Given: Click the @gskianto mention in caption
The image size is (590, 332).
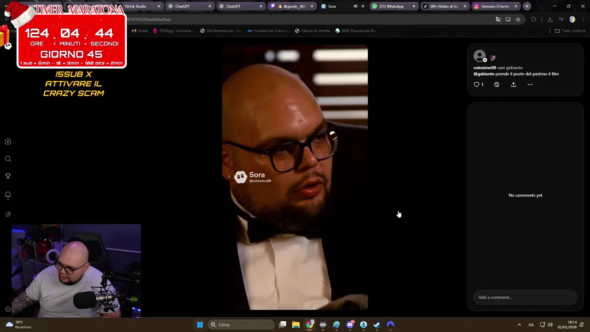Looking at the screenshot, I should tap(484, 74).
